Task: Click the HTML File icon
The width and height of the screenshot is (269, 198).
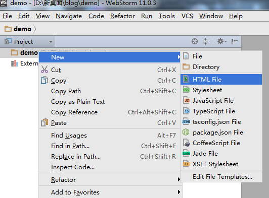Action: [186, 79]
